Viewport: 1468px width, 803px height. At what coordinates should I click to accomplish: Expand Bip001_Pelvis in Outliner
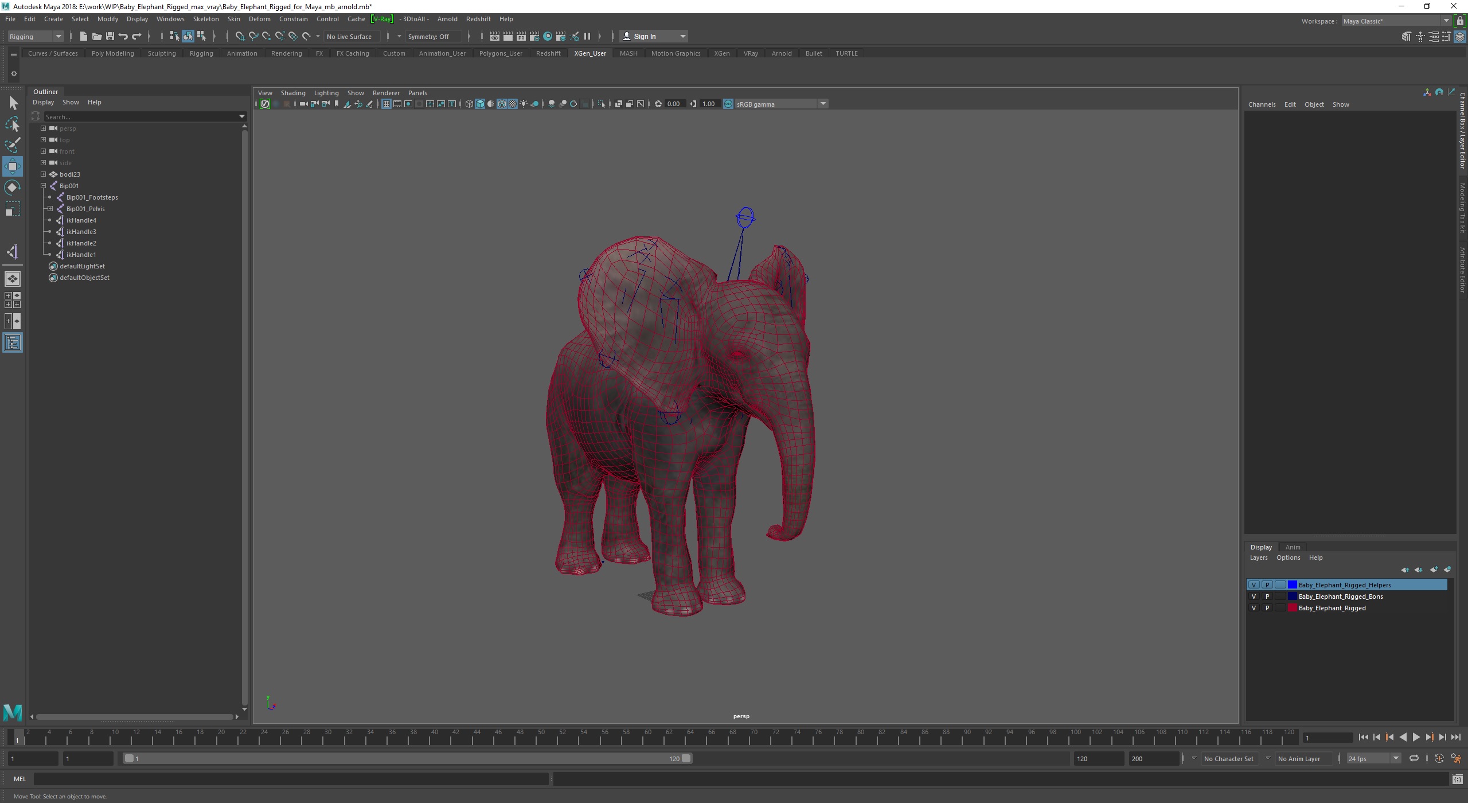point(50,208)
